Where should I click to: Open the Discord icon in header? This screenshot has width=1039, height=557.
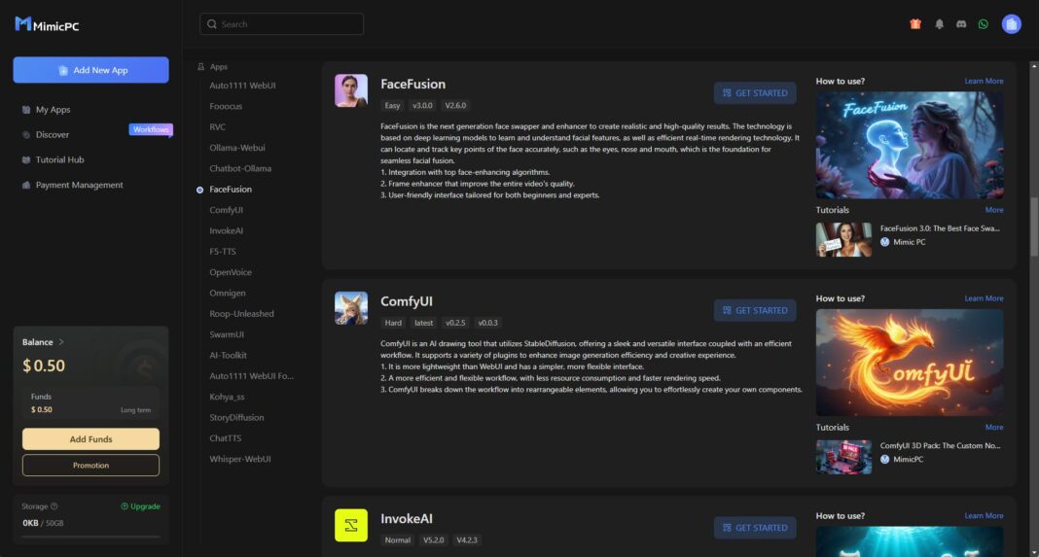(x=961, y=24)
